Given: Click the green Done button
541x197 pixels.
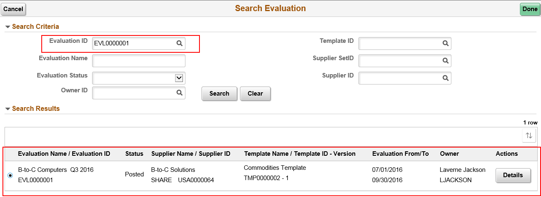Looking at the screenshot, I should pyautogui.click(x=530, y=9).
